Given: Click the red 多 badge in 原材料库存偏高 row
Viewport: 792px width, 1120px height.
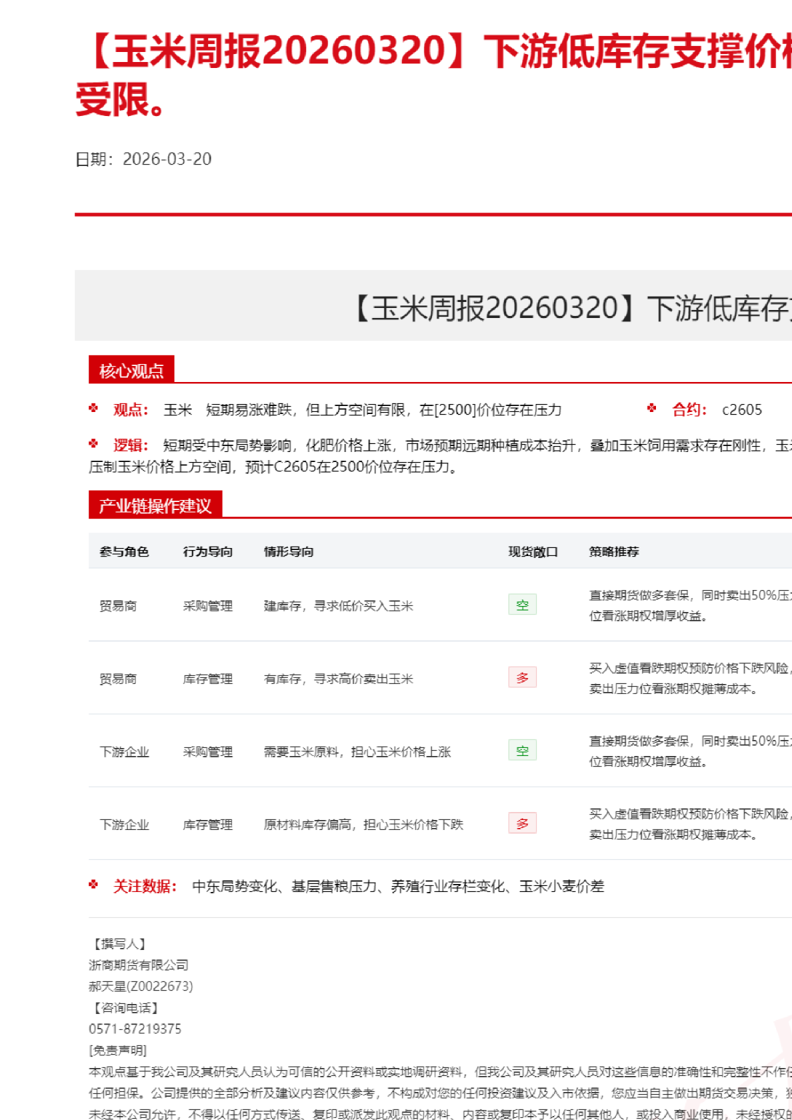Looking at the screenshot, I should [522, 823].
